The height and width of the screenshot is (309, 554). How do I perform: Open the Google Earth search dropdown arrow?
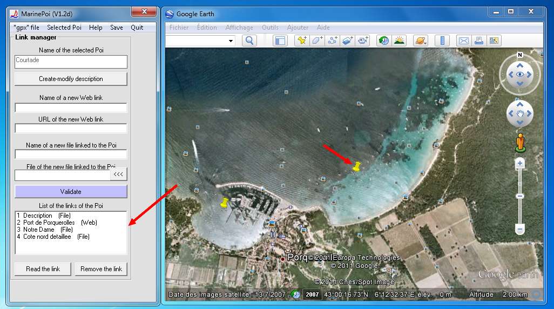231,41
